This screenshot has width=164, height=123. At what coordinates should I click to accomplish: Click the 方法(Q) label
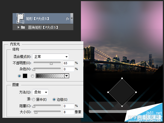(x=25, y=92)
